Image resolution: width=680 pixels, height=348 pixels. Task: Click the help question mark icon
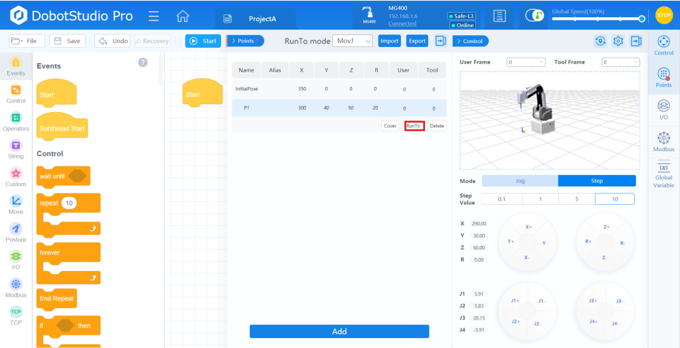click(143, 62)
